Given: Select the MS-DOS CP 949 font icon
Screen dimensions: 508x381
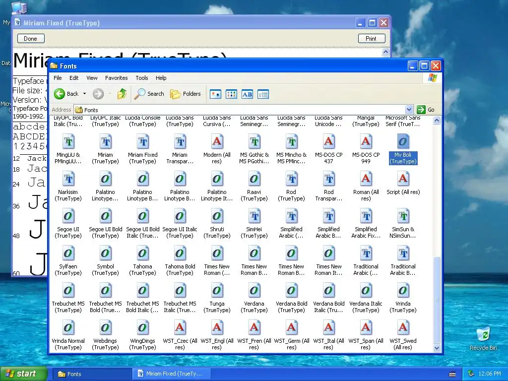Looking at the screenshot, I should click(366, 142).
